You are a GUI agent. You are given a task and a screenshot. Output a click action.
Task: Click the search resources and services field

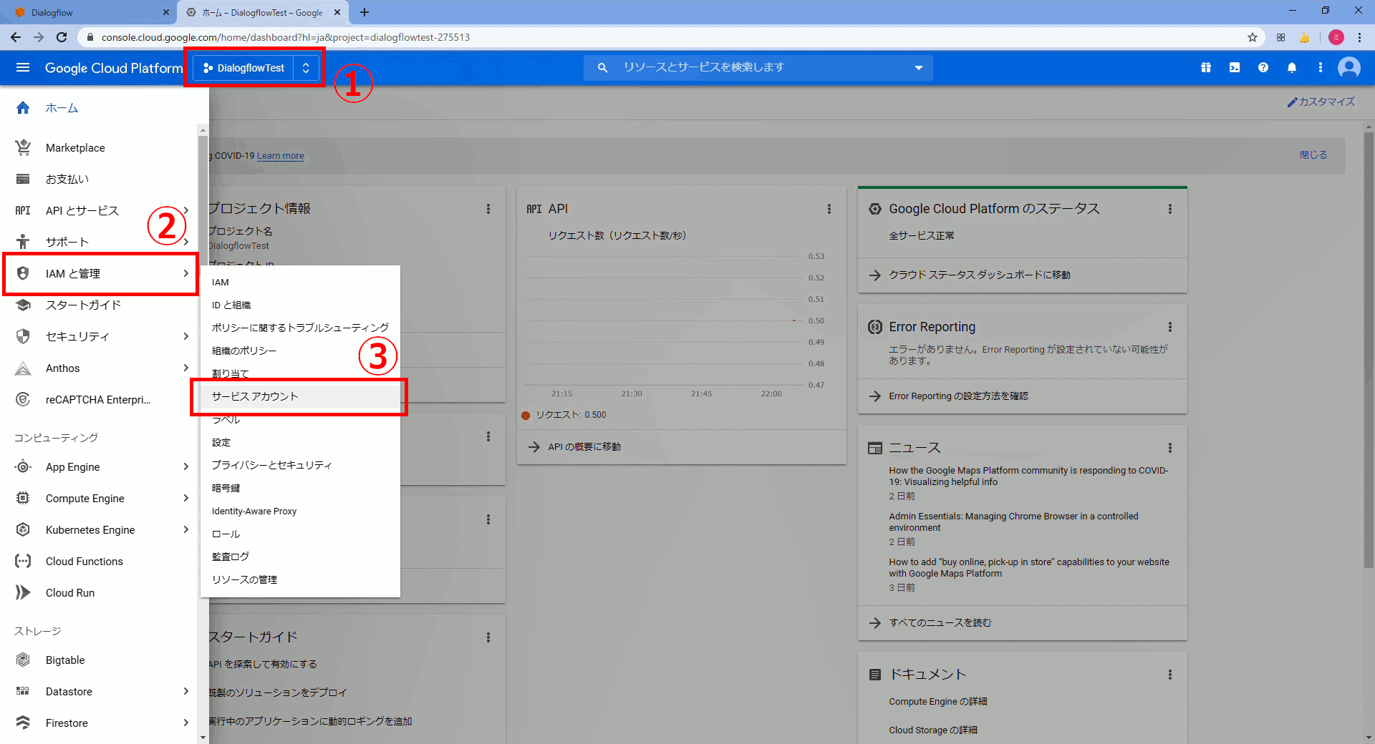click(759, 68)
